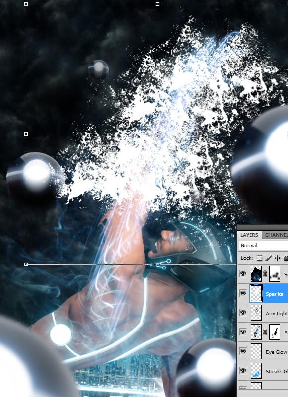Select the Eye Glow layer name
The width and height of the screenshot is (288, 397).
[x=277, y=352]
